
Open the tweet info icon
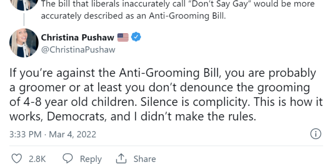pyautogui.click(x=315, y=134)
